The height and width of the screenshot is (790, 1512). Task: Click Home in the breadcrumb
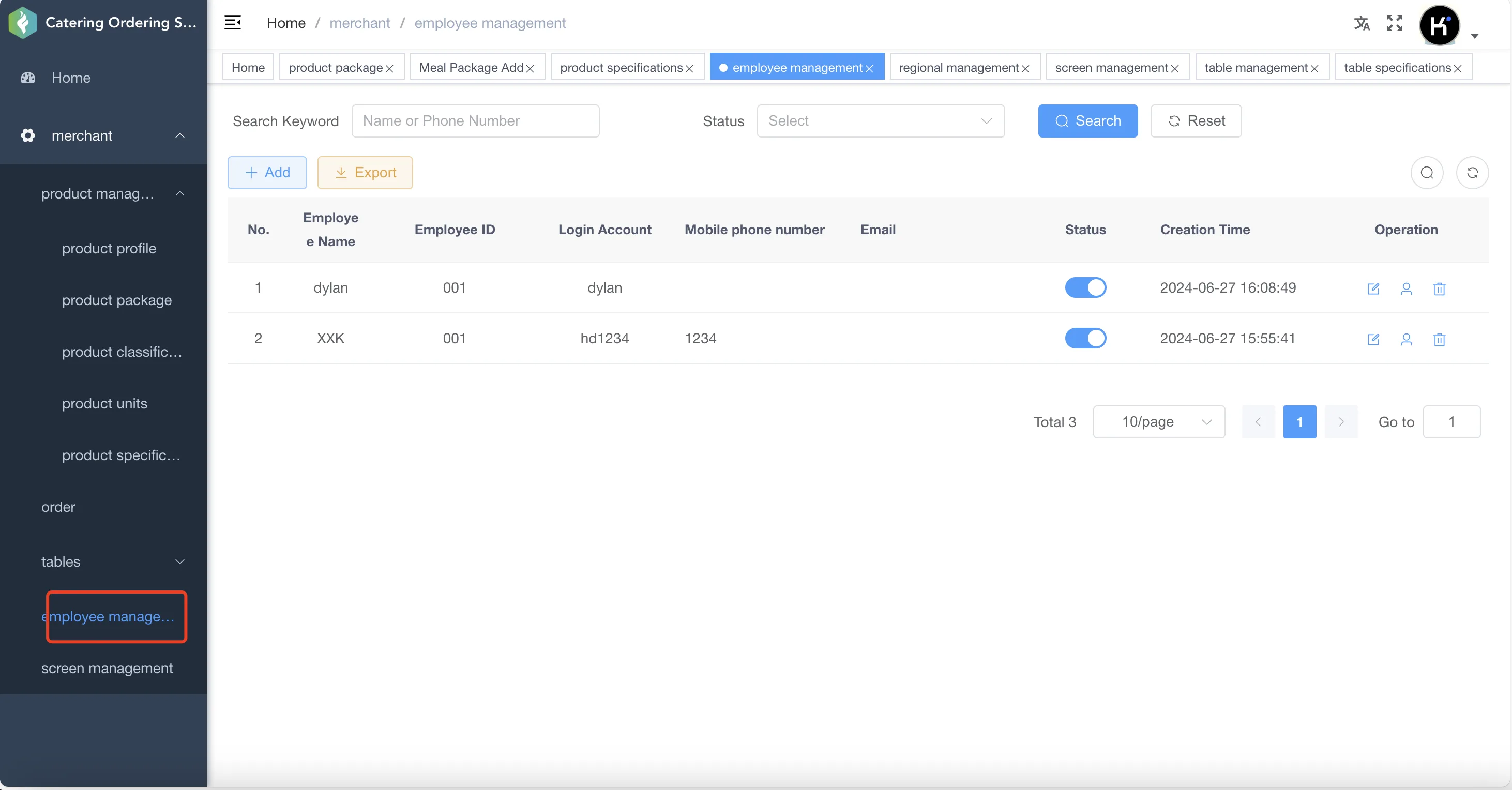click(286, 23)
